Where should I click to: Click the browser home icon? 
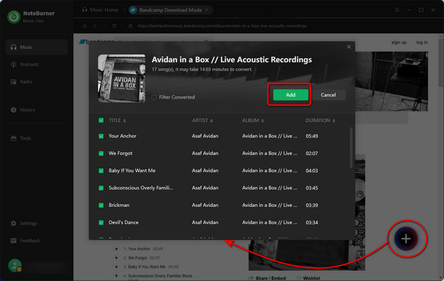84,26
